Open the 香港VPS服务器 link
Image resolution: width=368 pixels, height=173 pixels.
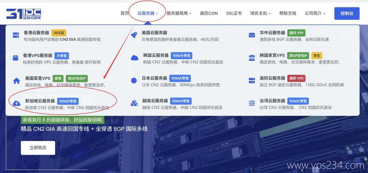click(x=37, y=55)
